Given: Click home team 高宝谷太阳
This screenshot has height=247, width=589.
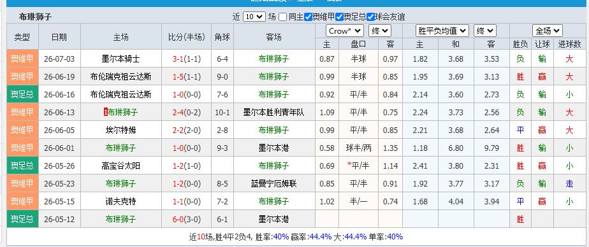Looking at the screenshot, I should click(x=121, y=166).
